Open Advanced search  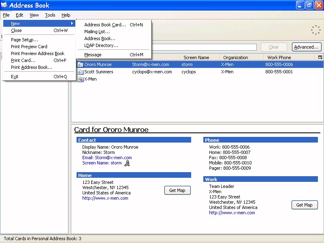[x=307, y=47]
